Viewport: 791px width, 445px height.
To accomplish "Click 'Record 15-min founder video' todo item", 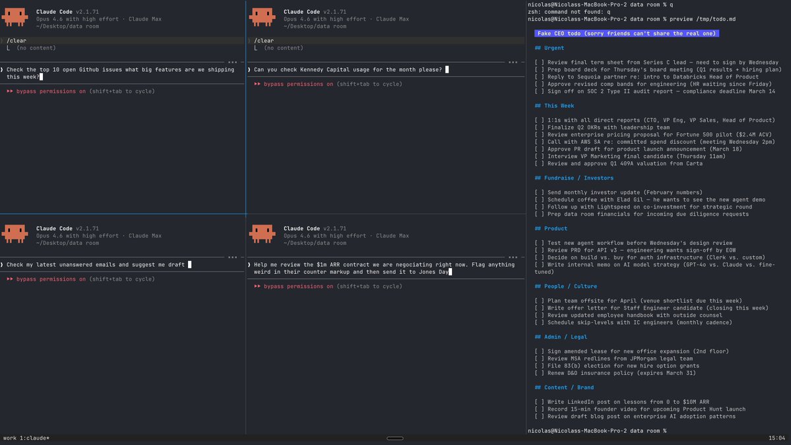I will (647, 409).
